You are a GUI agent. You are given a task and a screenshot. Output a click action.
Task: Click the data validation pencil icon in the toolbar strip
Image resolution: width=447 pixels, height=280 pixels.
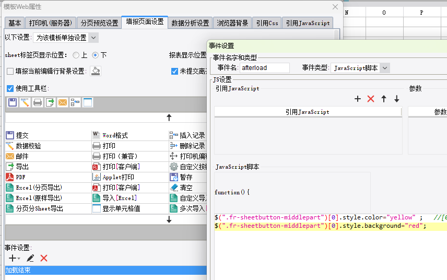tap(25, 102)
